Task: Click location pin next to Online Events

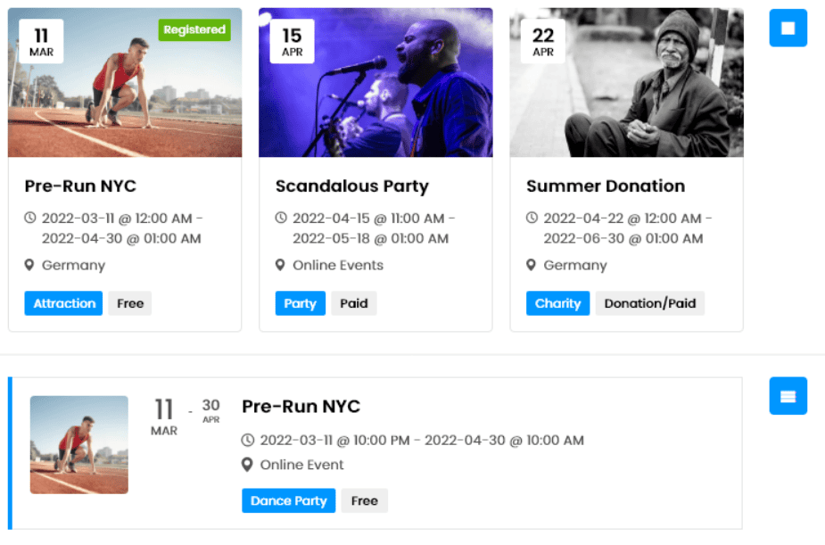Action: point(280,265)
